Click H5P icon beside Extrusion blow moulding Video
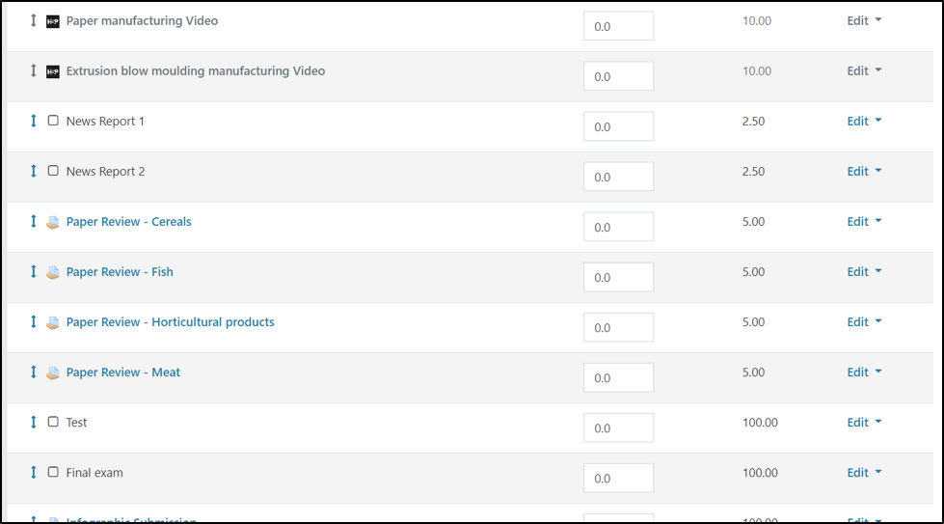 tap(53, 71)
